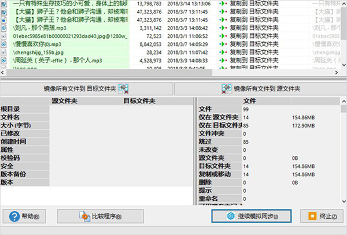Click the file icon beside 刘凡 - 那个男孩.mp3
The width and height of the screenshot is (347, 235).
(4, 28)
